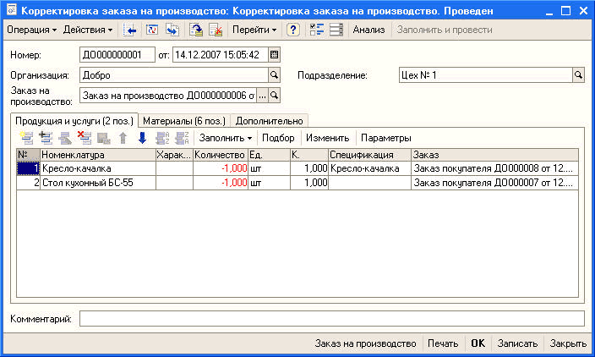This screenshot has width=595, height=357.
Task: Open Подразделение lookup magnifier icon
Action: [578, 75]
